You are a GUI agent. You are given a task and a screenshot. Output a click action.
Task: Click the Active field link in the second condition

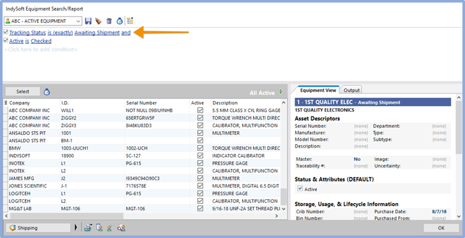17,41
